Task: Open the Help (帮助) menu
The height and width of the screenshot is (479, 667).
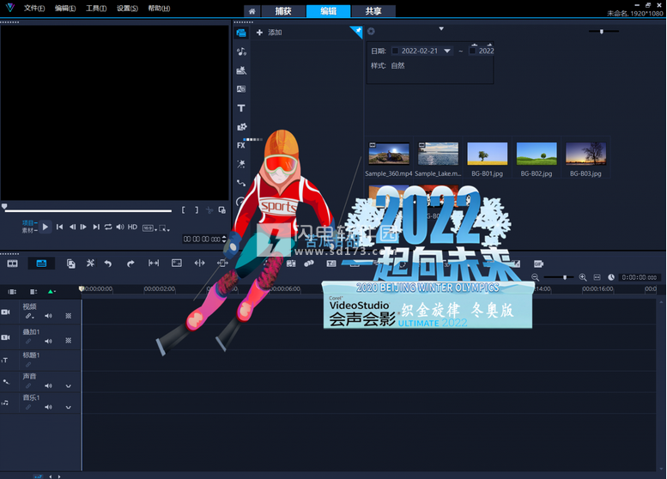Action: click(x=159, y=8)
